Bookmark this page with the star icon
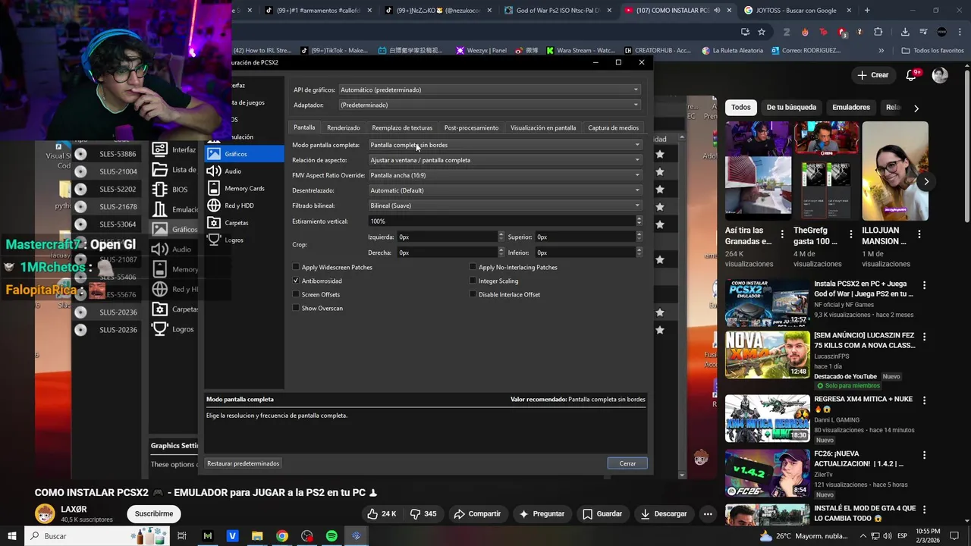971x546 pixels. 762,32
